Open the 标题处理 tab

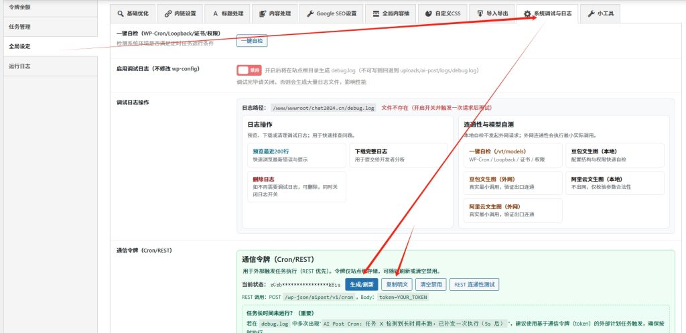[x=228, y=13]
